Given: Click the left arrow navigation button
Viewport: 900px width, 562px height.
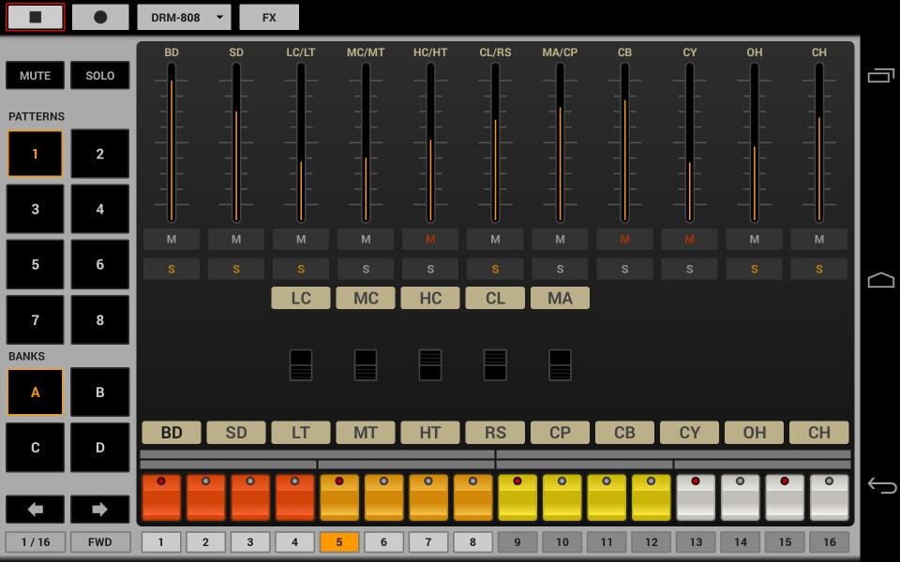Looking at the screenshot, I should click(x=35, y=509).
